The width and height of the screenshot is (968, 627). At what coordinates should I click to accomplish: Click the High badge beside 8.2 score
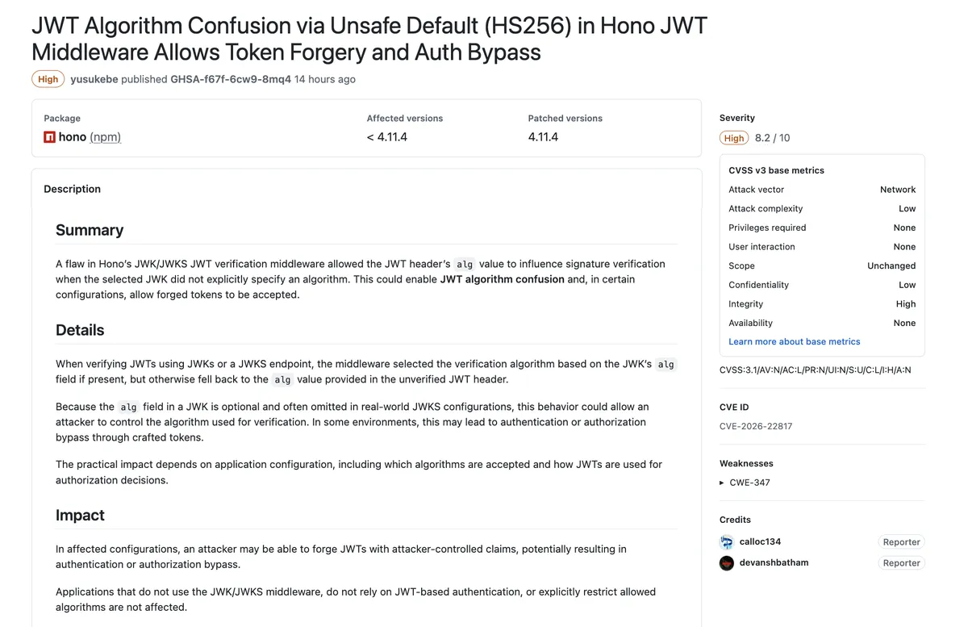click(734, 138)
